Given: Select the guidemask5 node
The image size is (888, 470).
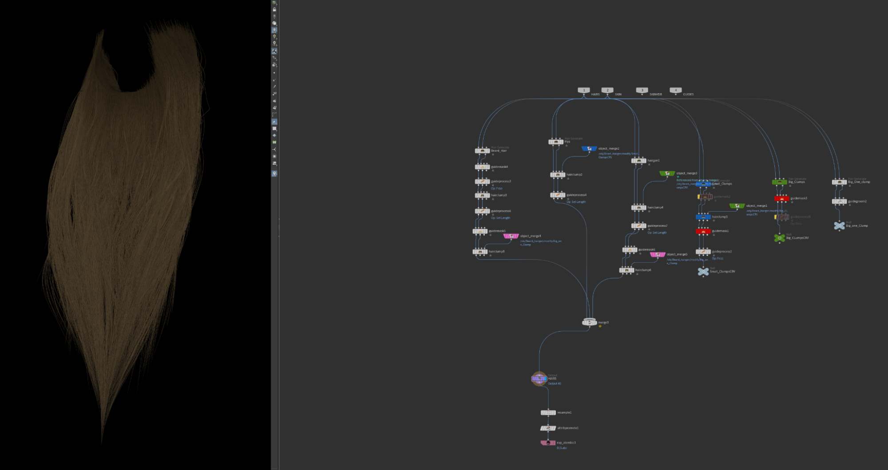Looking at the screenshot, I should coord(480,231).
